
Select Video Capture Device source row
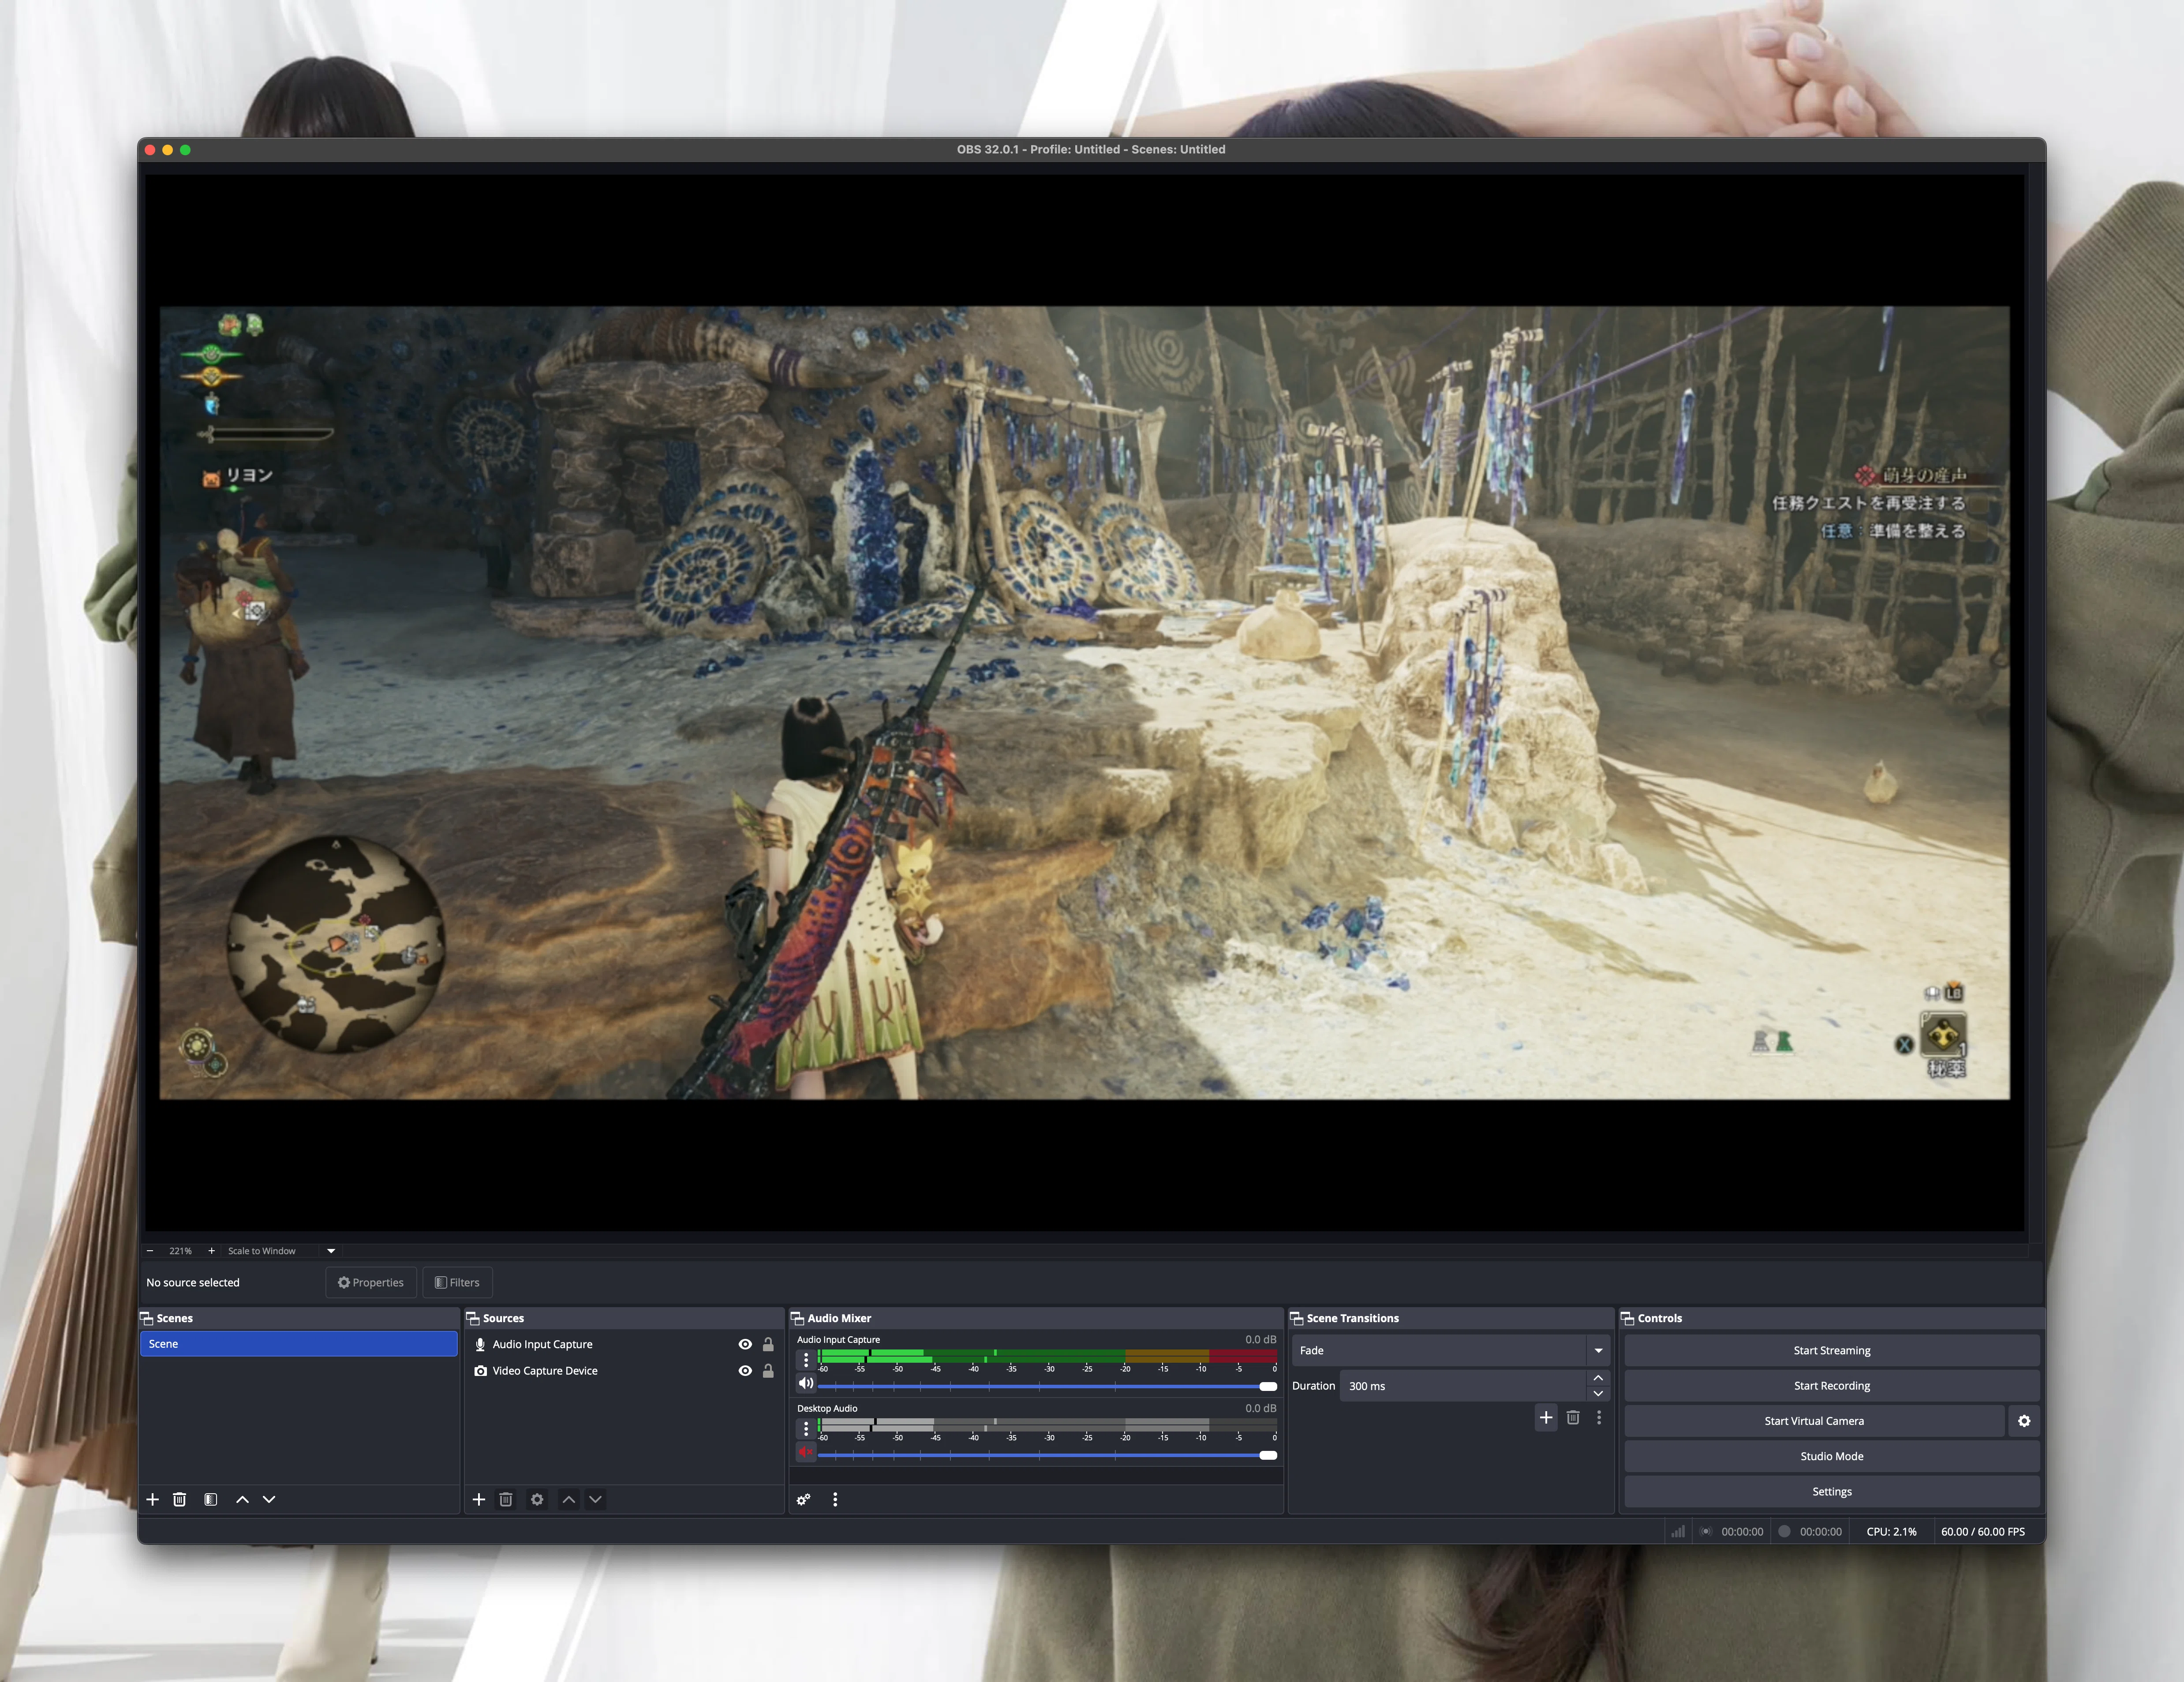pos(623,1371)
